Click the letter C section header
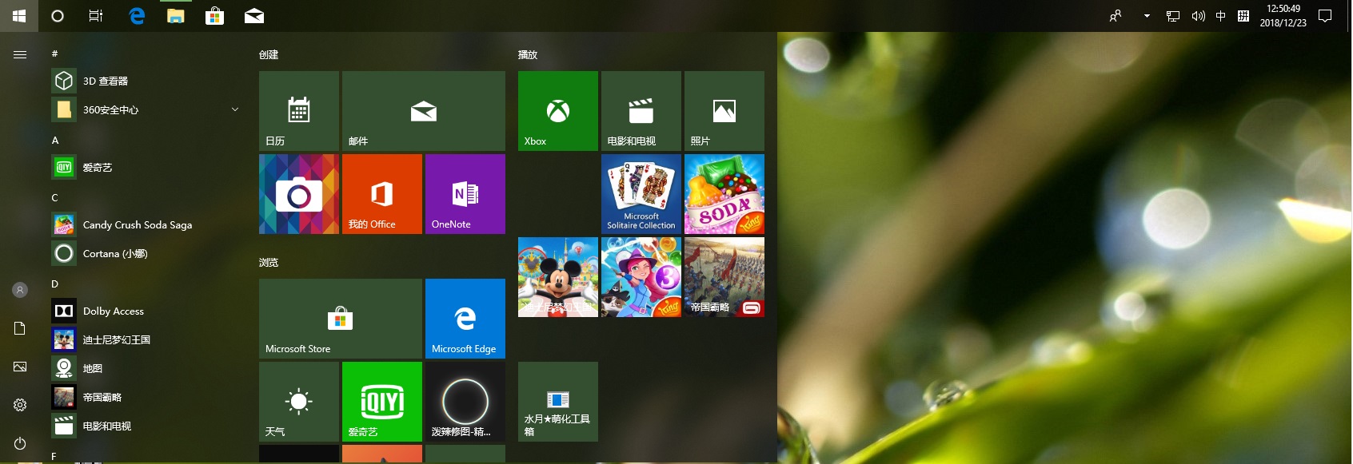The height and width of the screenshot is (464, 1353). click(x=55, y=197)
